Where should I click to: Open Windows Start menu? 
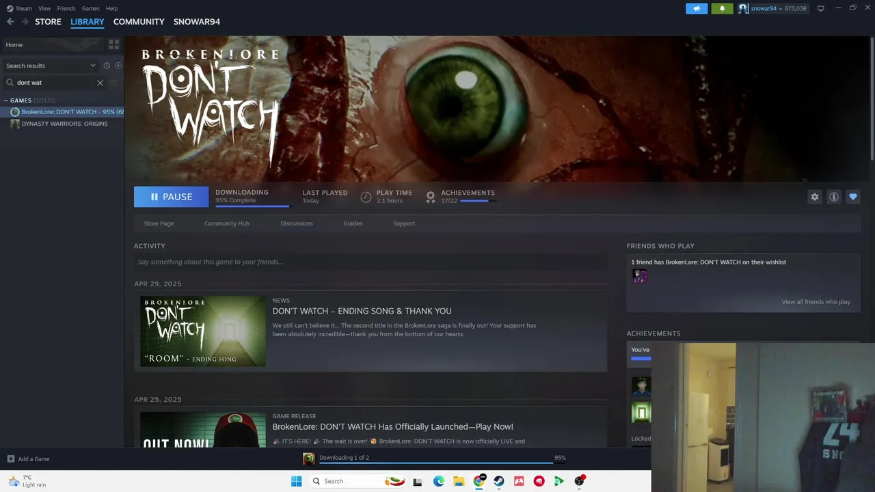point(296,481)
